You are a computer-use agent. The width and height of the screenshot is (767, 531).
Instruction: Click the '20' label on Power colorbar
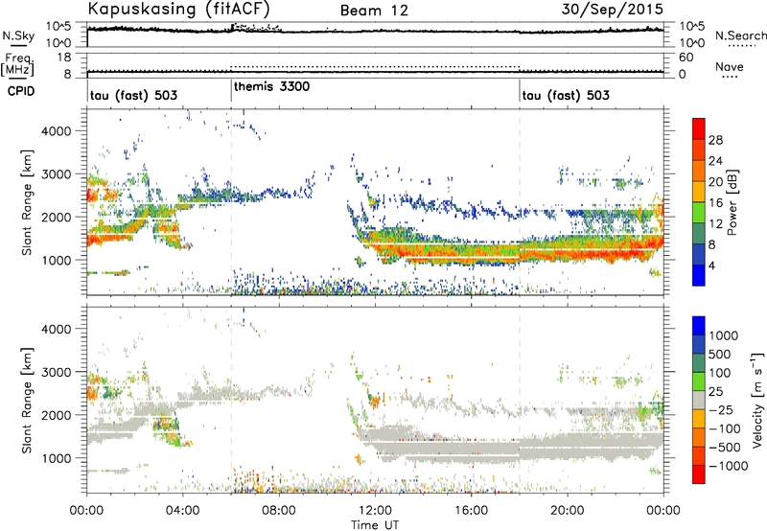point(715,182)
